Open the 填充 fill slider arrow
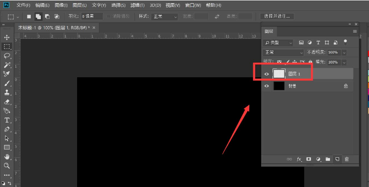The width and height of the screenshot is (369, 187). pos(344,62)
